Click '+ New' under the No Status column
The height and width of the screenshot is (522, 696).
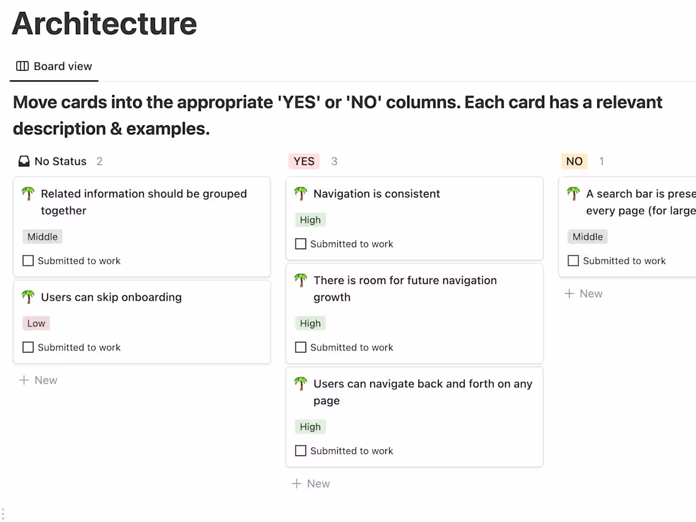38,380
